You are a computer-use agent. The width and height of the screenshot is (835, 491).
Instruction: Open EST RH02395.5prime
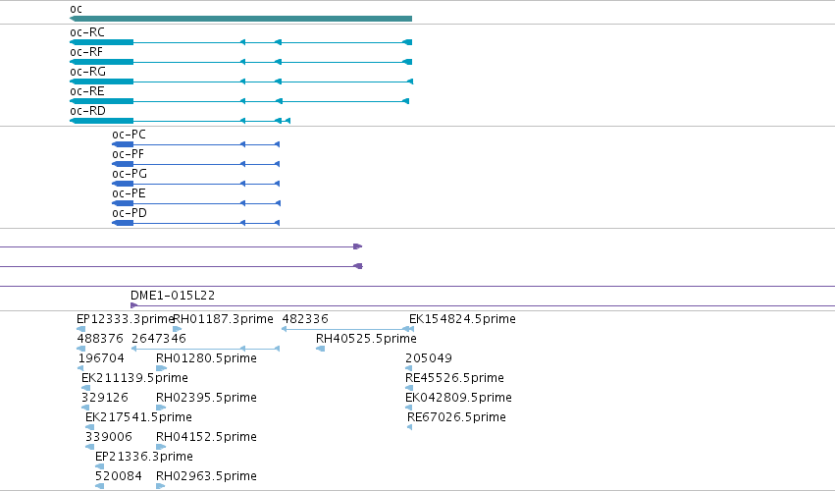coord(206,398)
